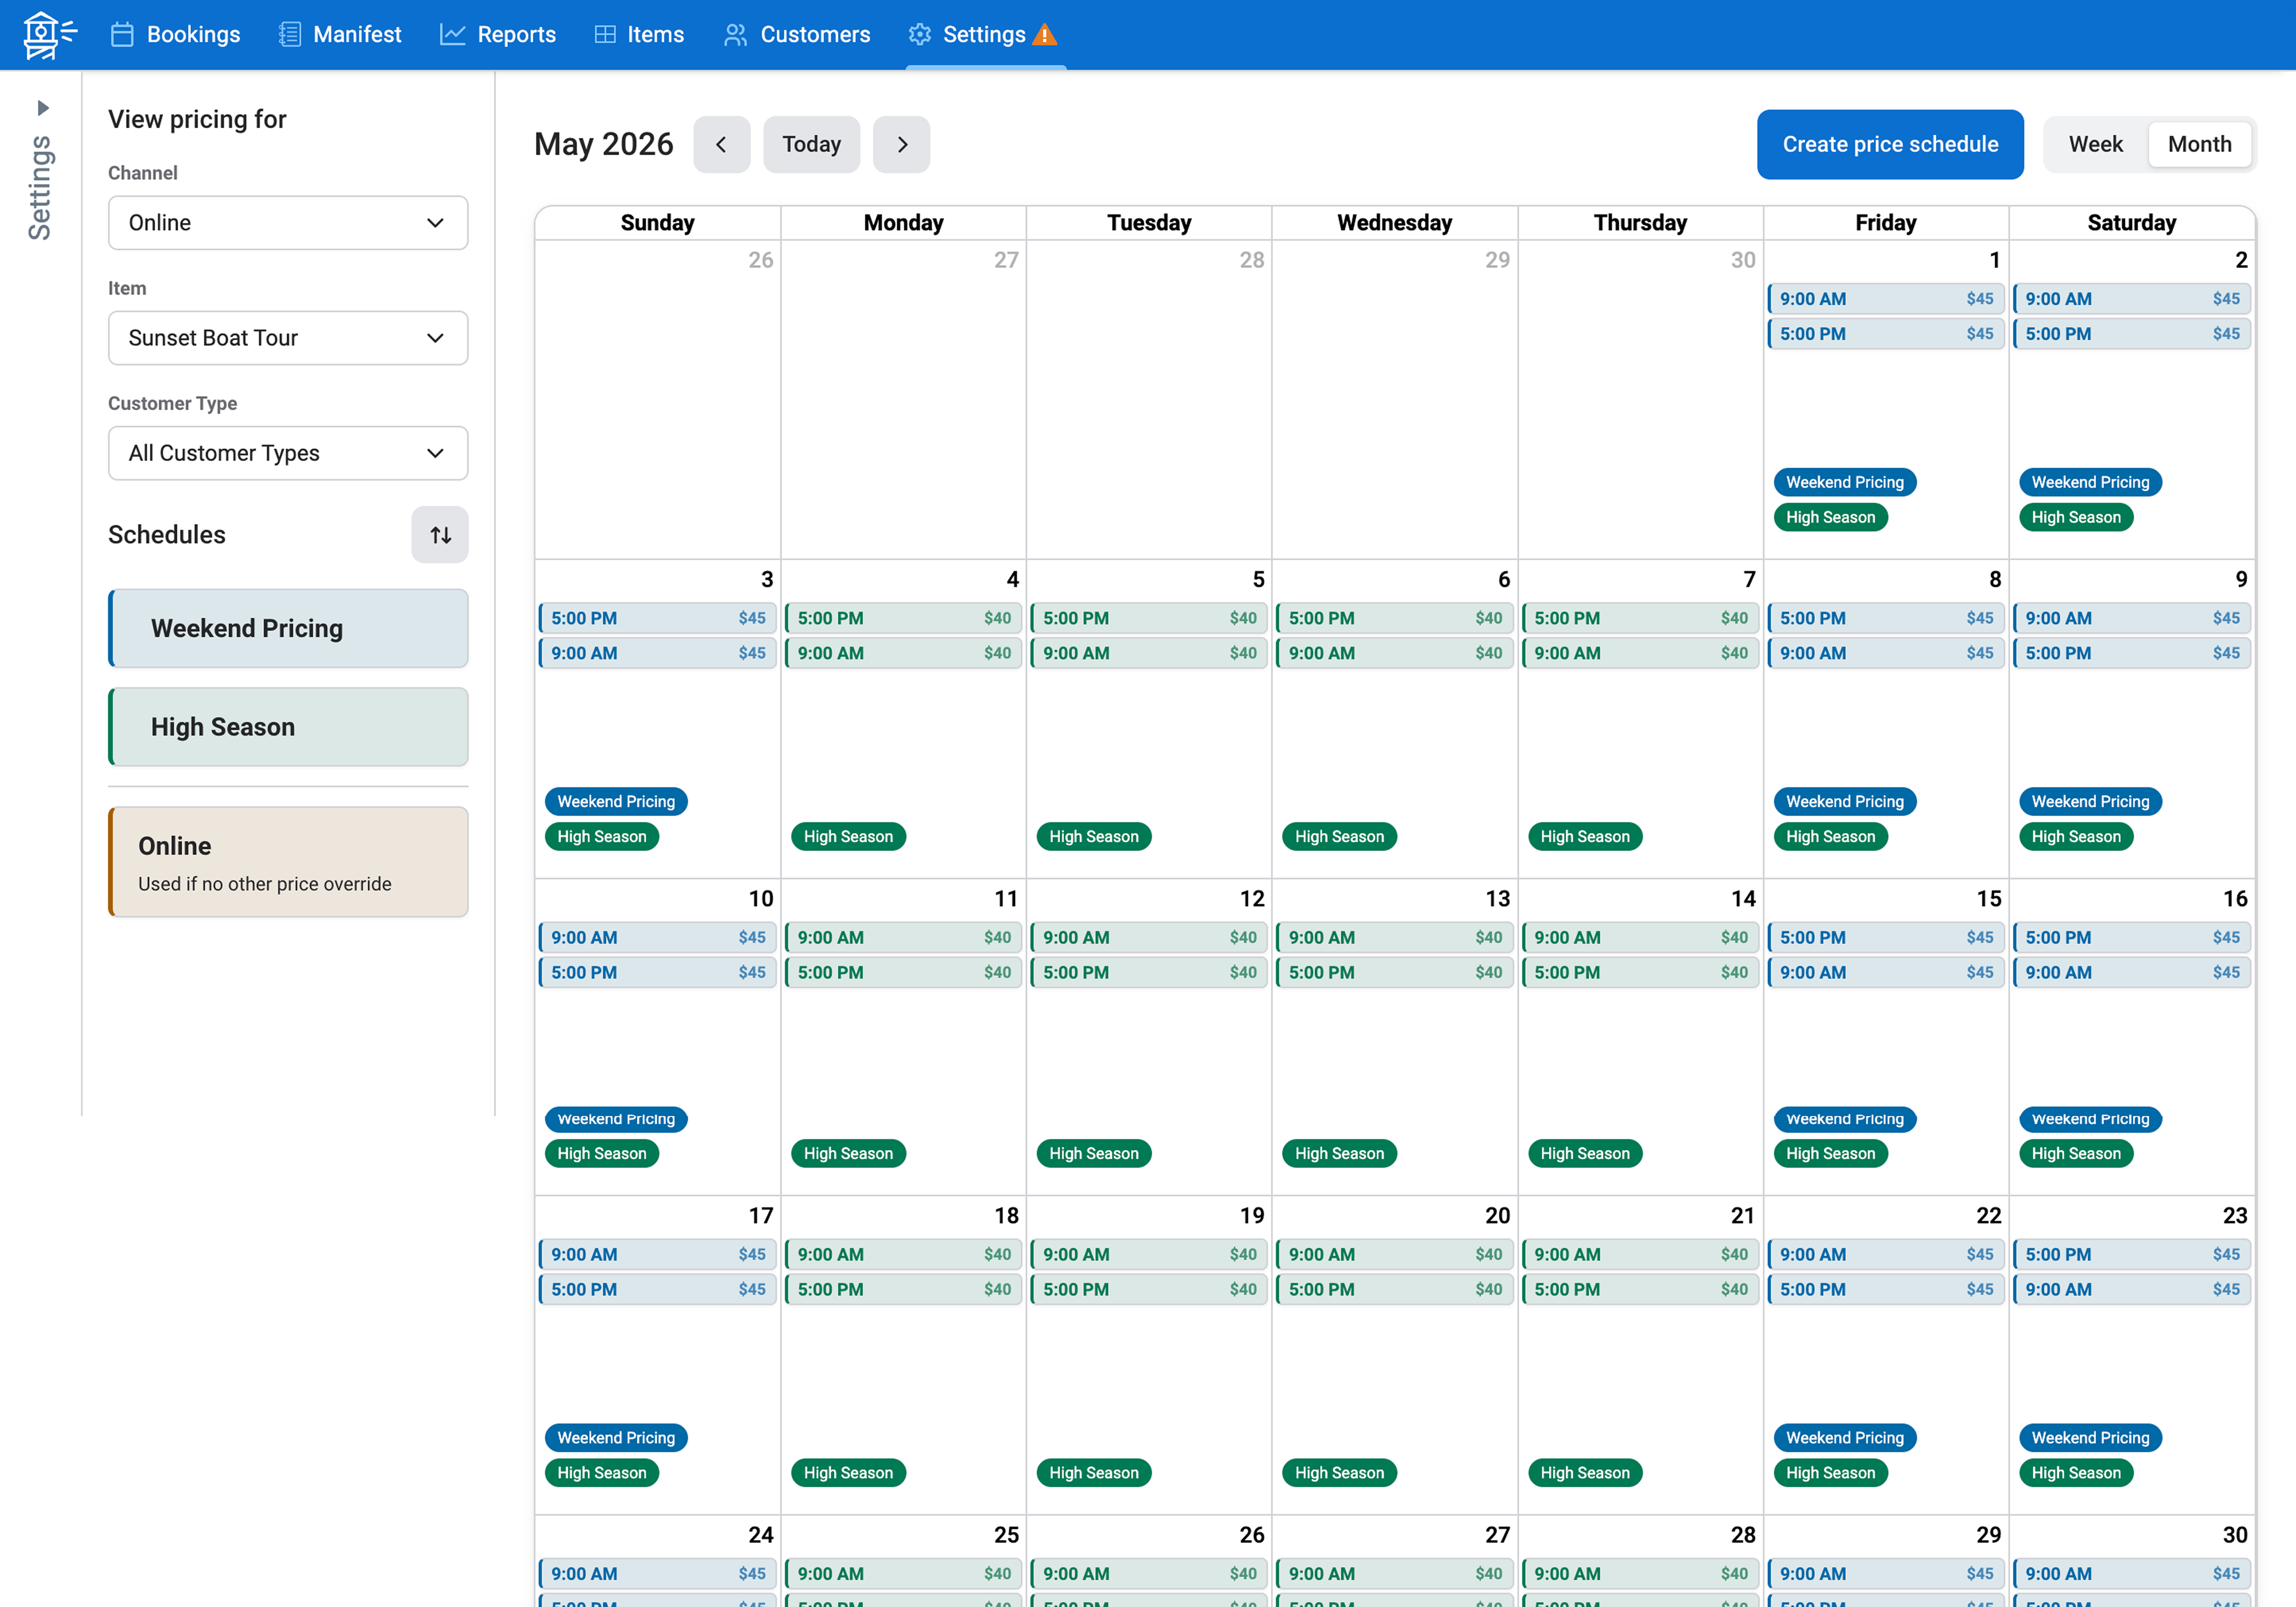Select the Weekend Pricing schedule card

(288, 628)
